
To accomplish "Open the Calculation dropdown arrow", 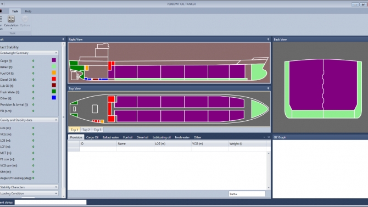I will pos(11,29).
